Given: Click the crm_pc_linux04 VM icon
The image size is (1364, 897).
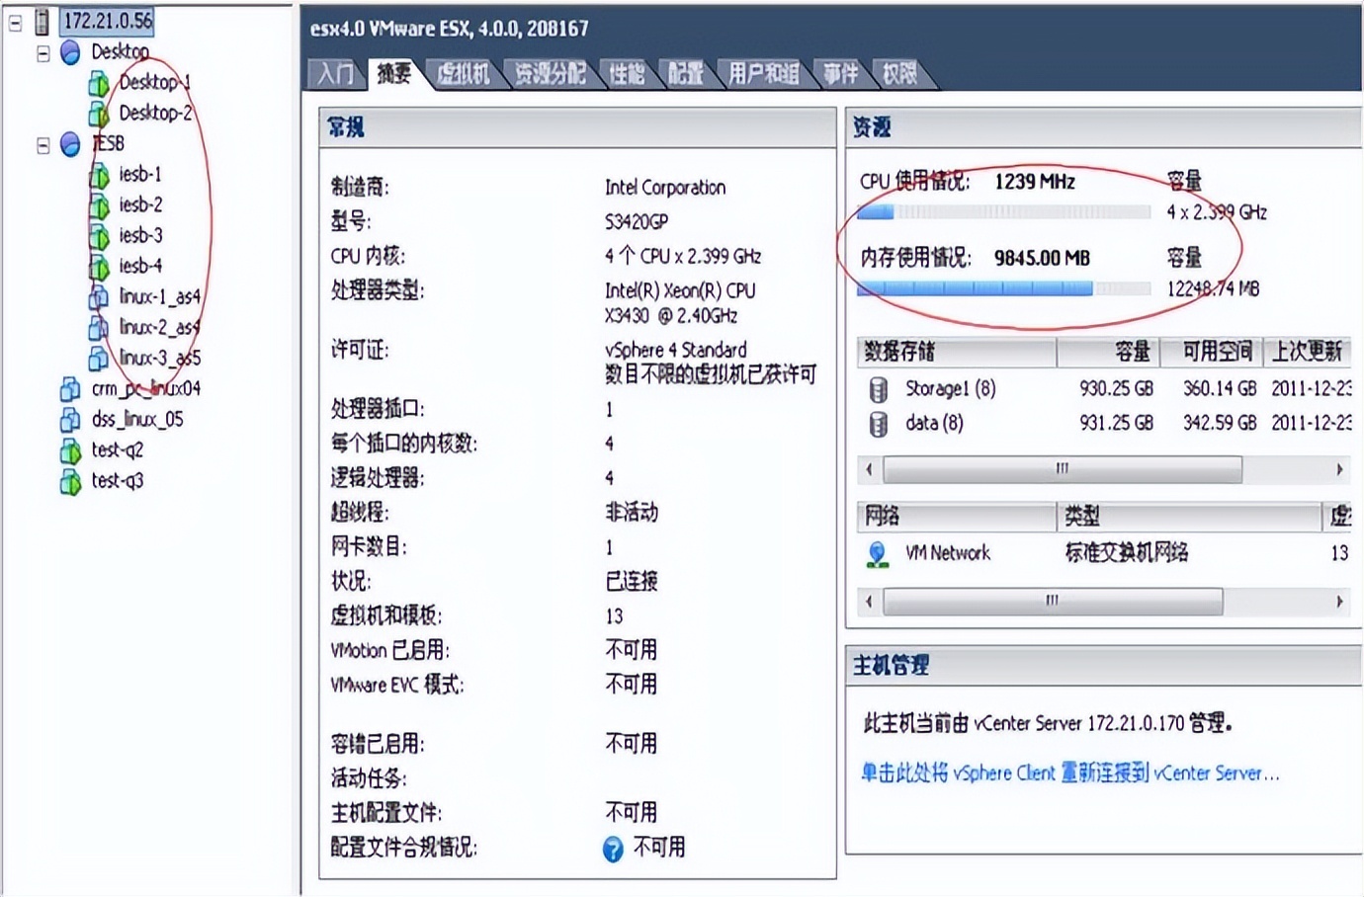Looking at the screenshot, I should point(70,390).
